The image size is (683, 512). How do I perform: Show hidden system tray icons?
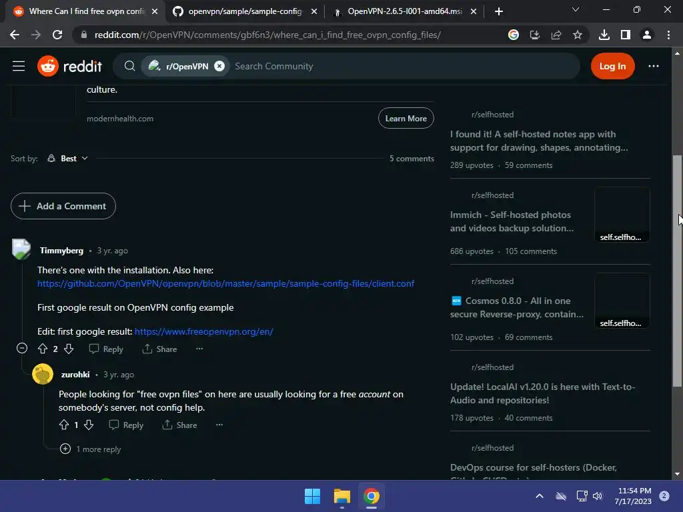(539, 496)
